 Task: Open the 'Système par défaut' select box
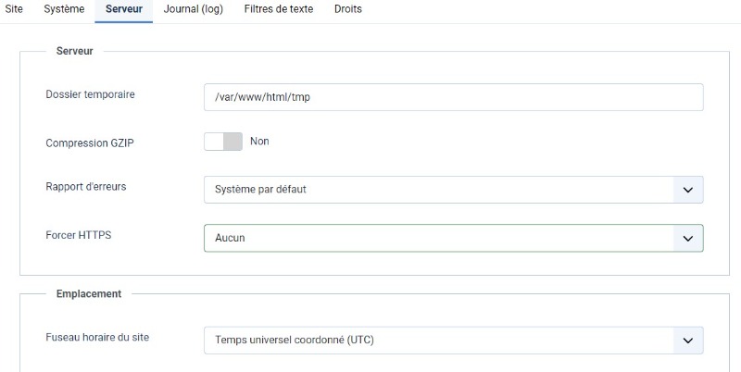453,190
